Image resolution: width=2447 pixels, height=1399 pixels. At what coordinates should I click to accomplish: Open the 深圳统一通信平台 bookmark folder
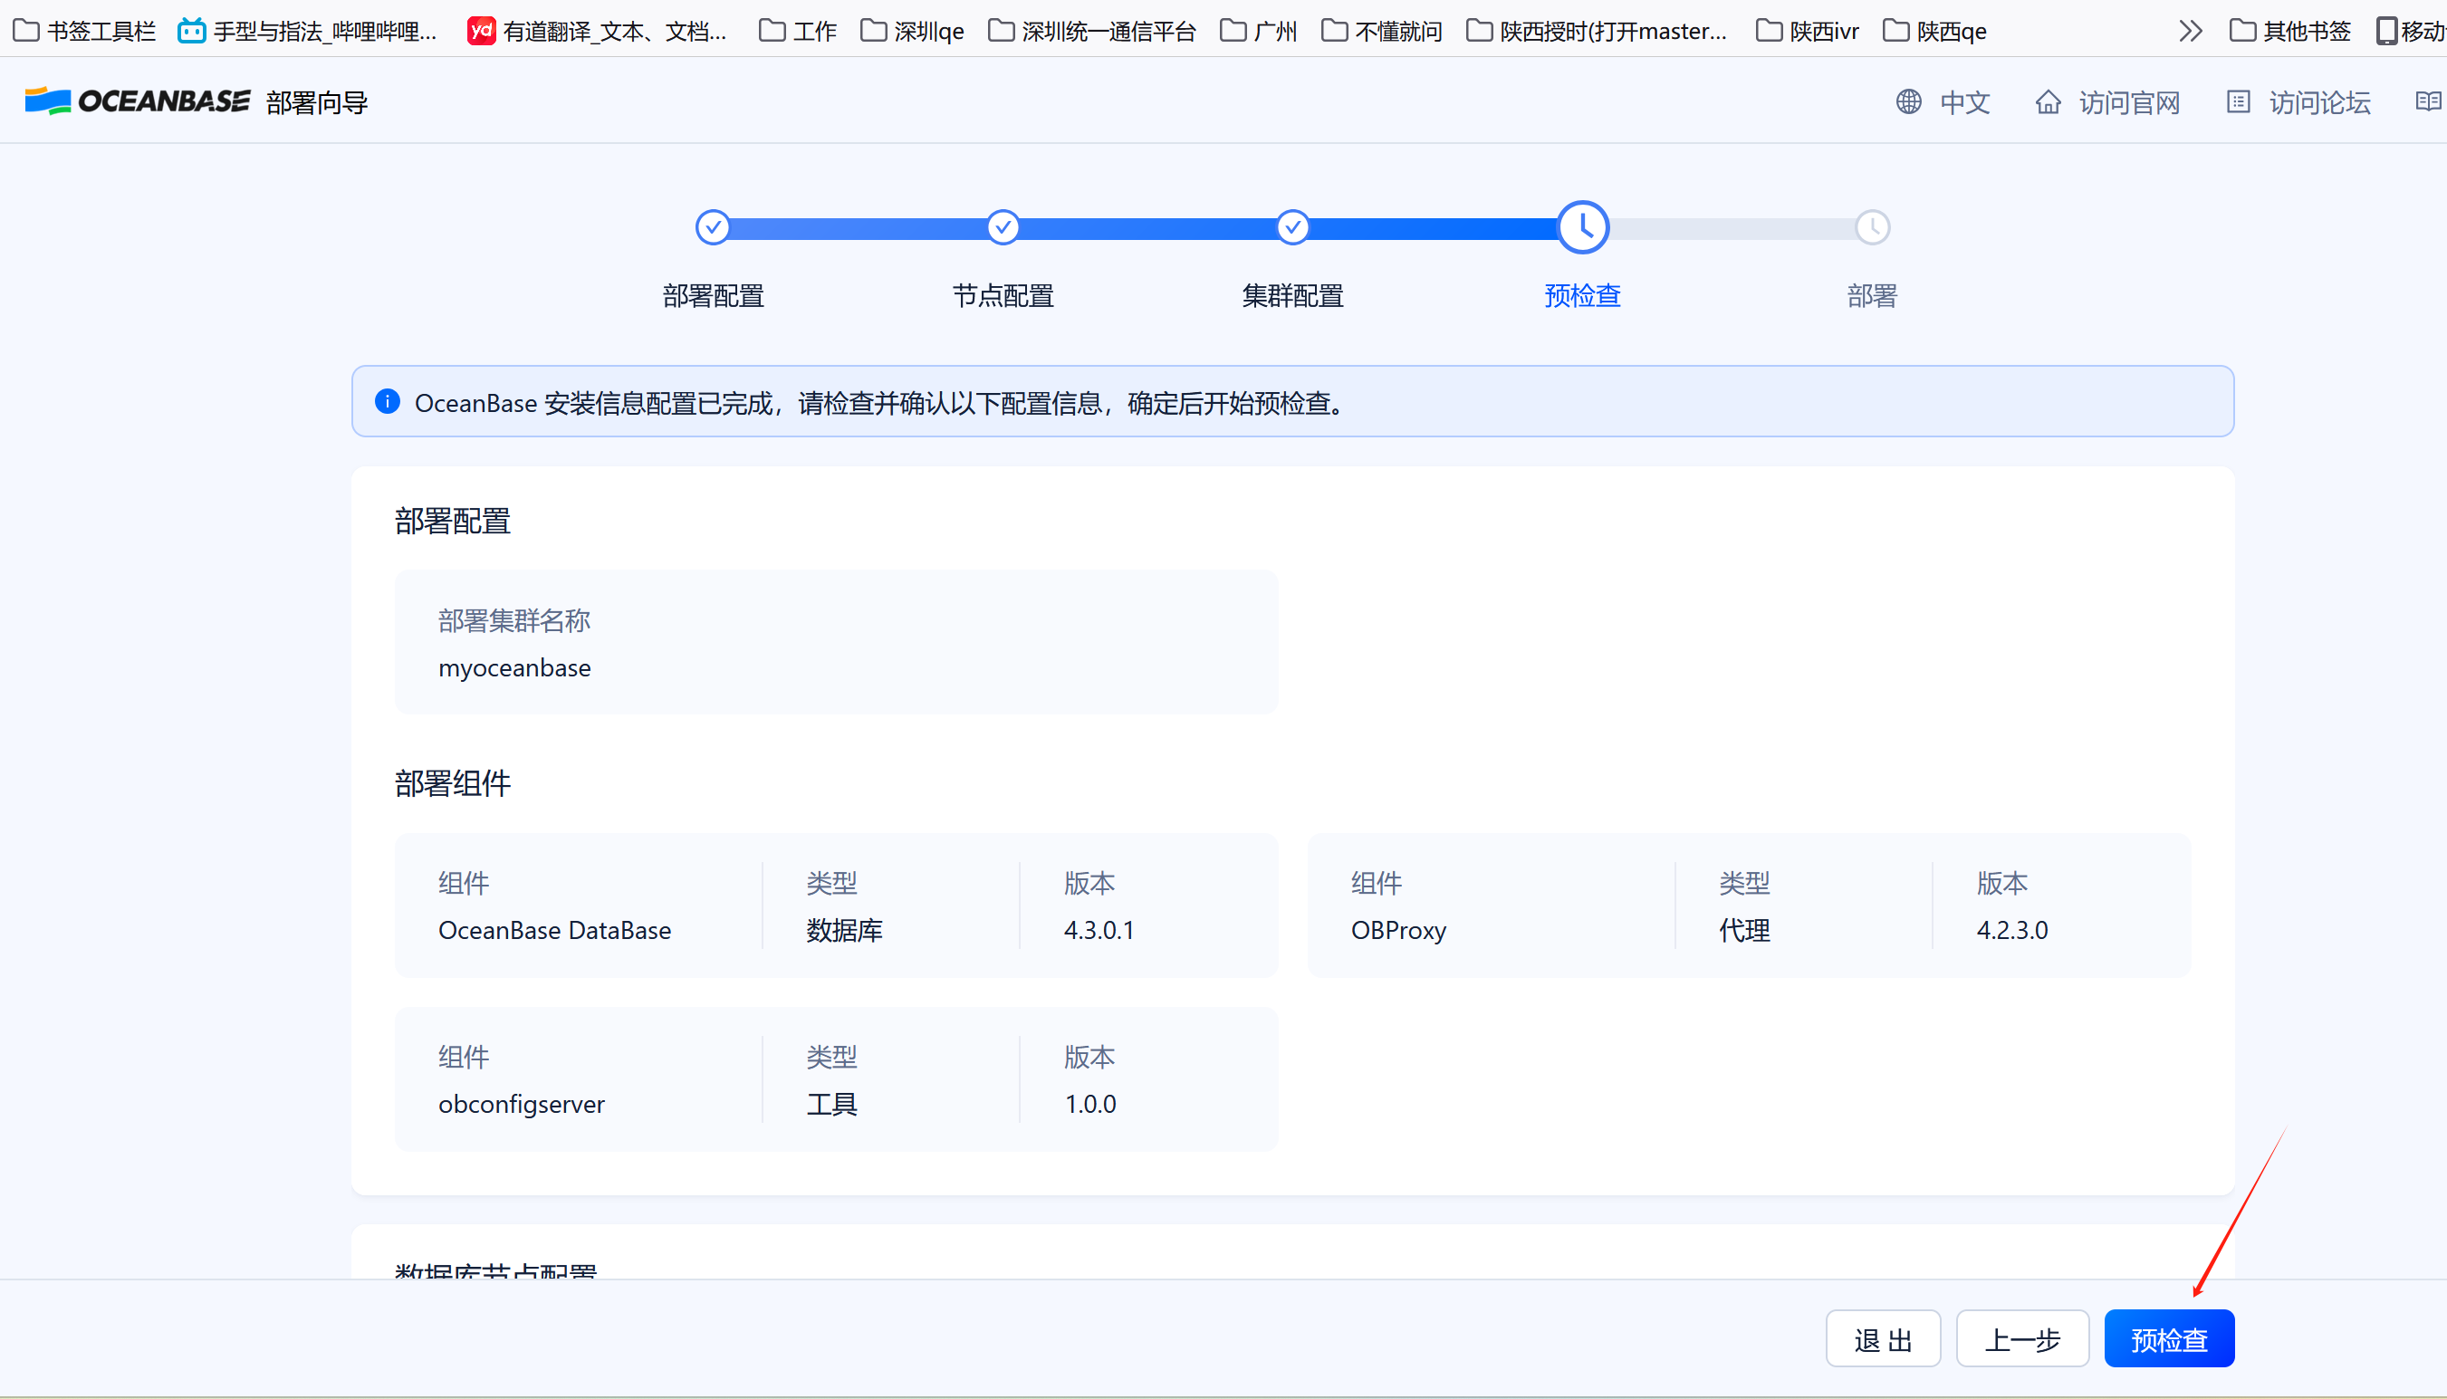point(1091,31)
